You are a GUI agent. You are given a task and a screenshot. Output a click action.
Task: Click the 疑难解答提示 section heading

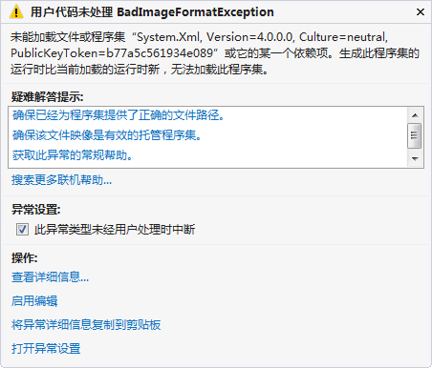47,96
